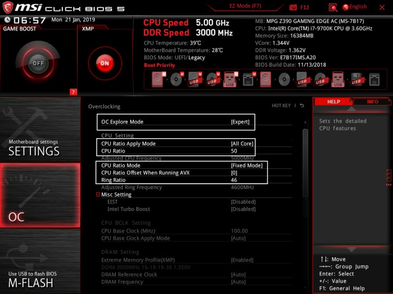
Task: Click the date Mon 21 Jan, 2019
Action: pos(73,20)
